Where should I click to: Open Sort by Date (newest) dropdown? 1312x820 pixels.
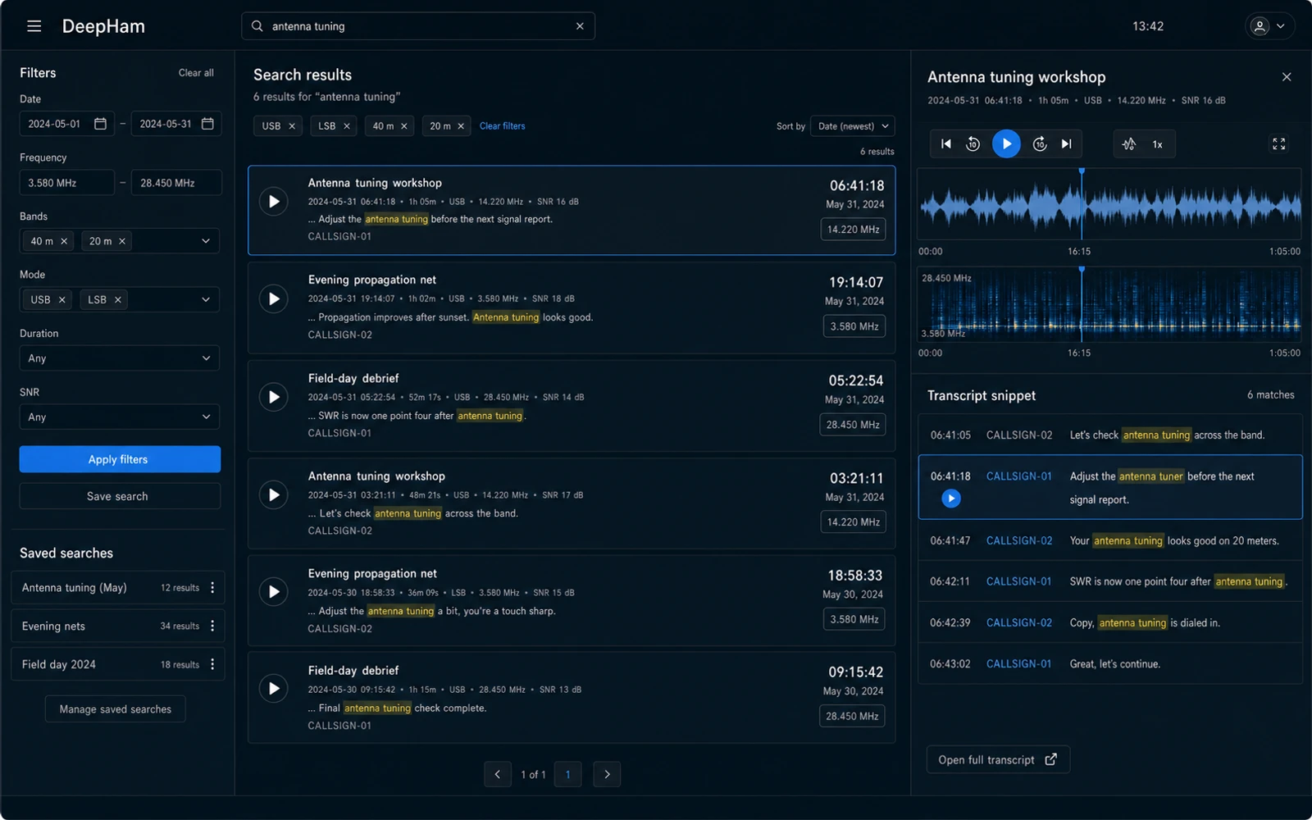pyautogui.click(x=852, y=126)
